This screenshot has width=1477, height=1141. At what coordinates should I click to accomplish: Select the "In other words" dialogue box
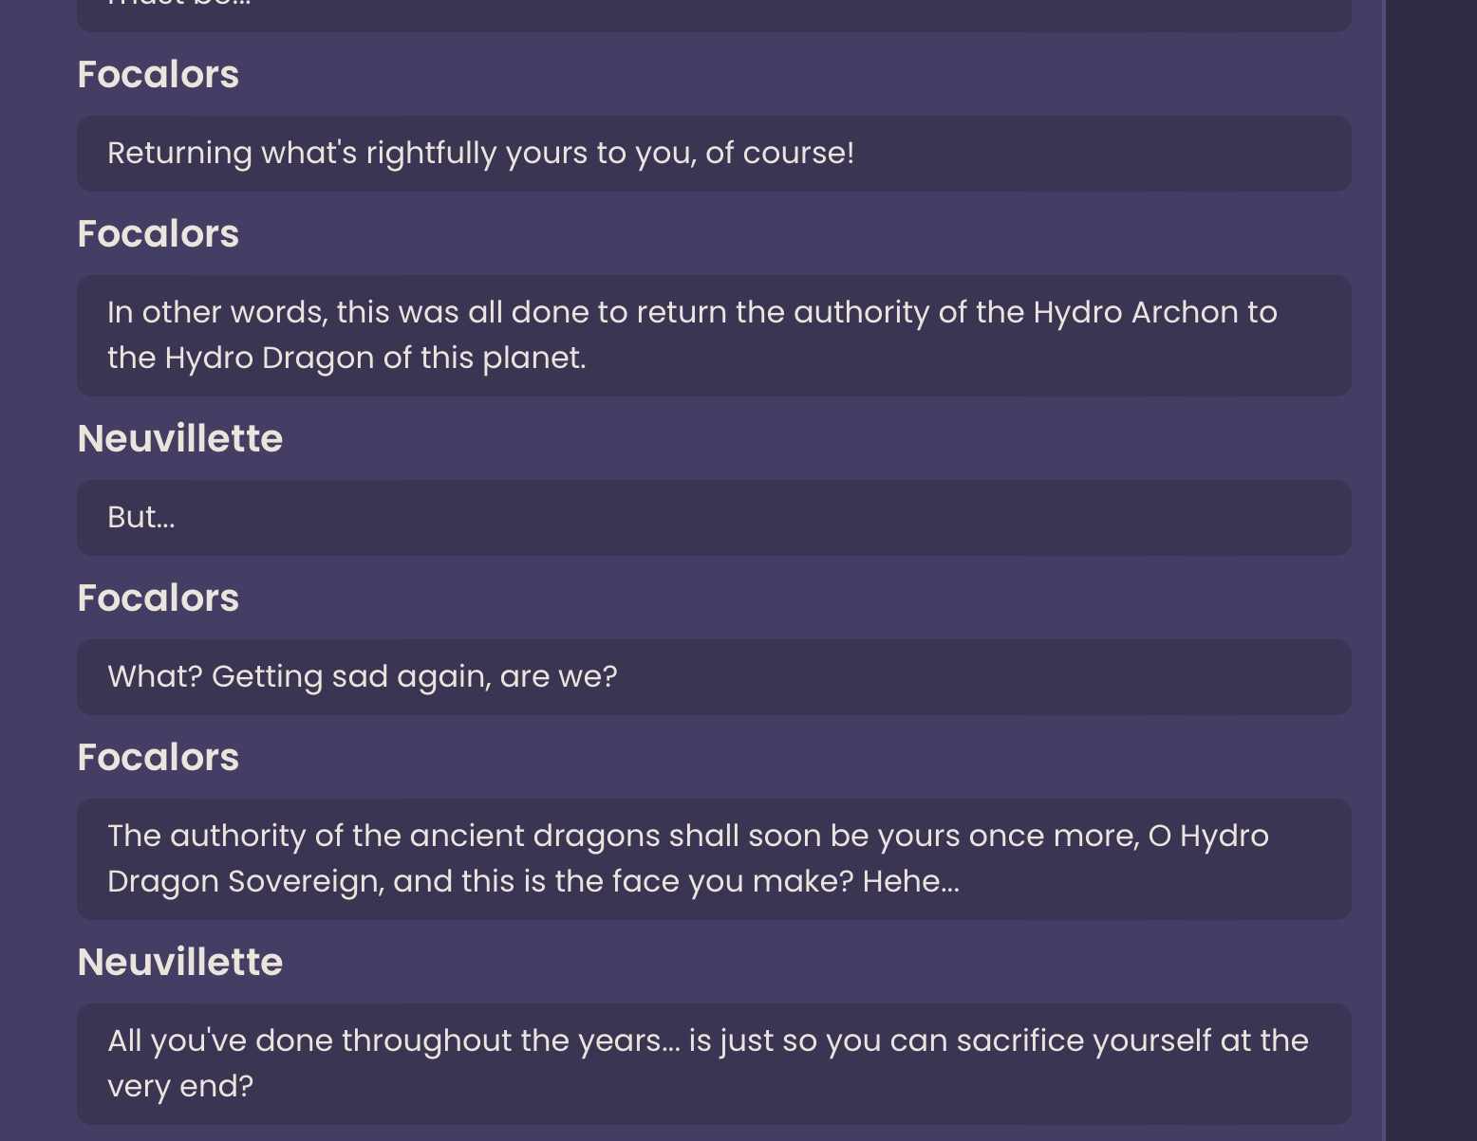pyautogui.click(x=714, y=336)
